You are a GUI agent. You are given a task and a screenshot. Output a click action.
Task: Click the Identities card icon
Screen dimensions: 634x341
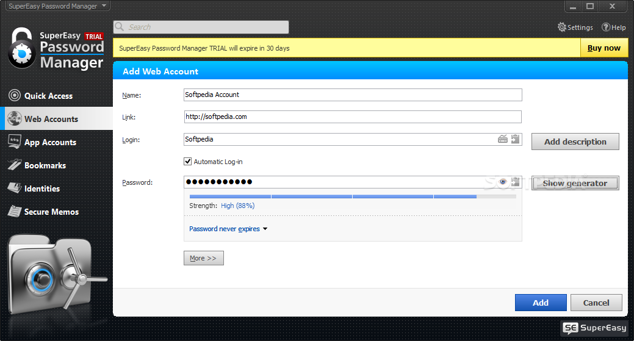(x=15, y=188)
